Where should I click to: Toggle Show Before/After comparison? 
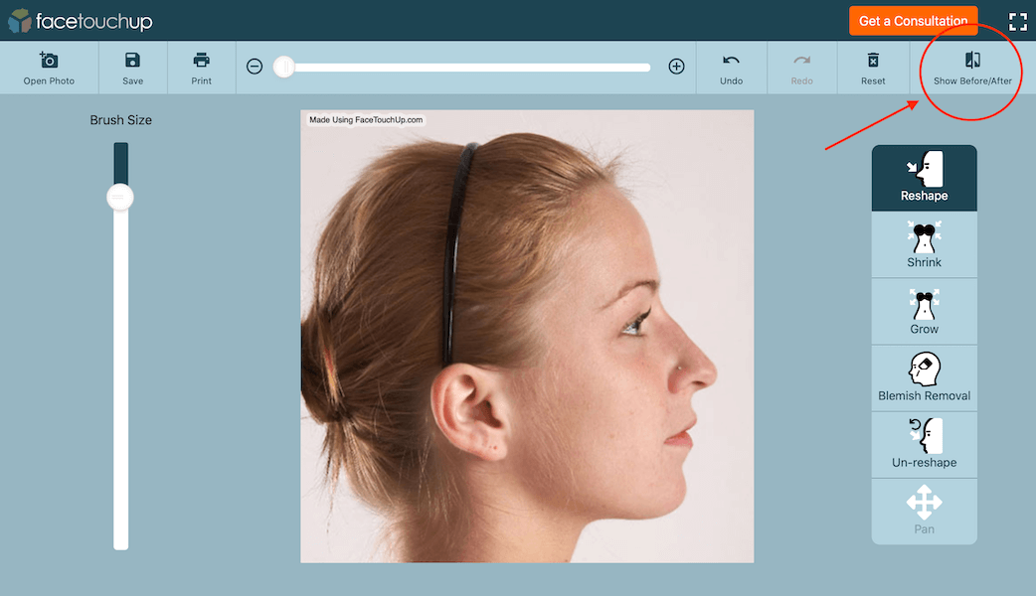click(x=972, y=68)
